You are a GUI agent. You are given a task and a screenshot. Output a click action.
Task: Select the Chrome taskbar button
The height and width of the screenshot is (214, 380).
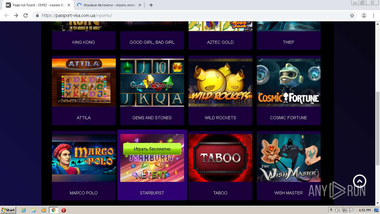53,210
